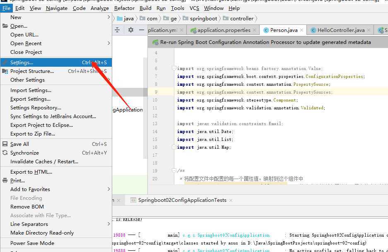
Task: Click Synchronize menu entry
Action: click(x=56, y=153)
